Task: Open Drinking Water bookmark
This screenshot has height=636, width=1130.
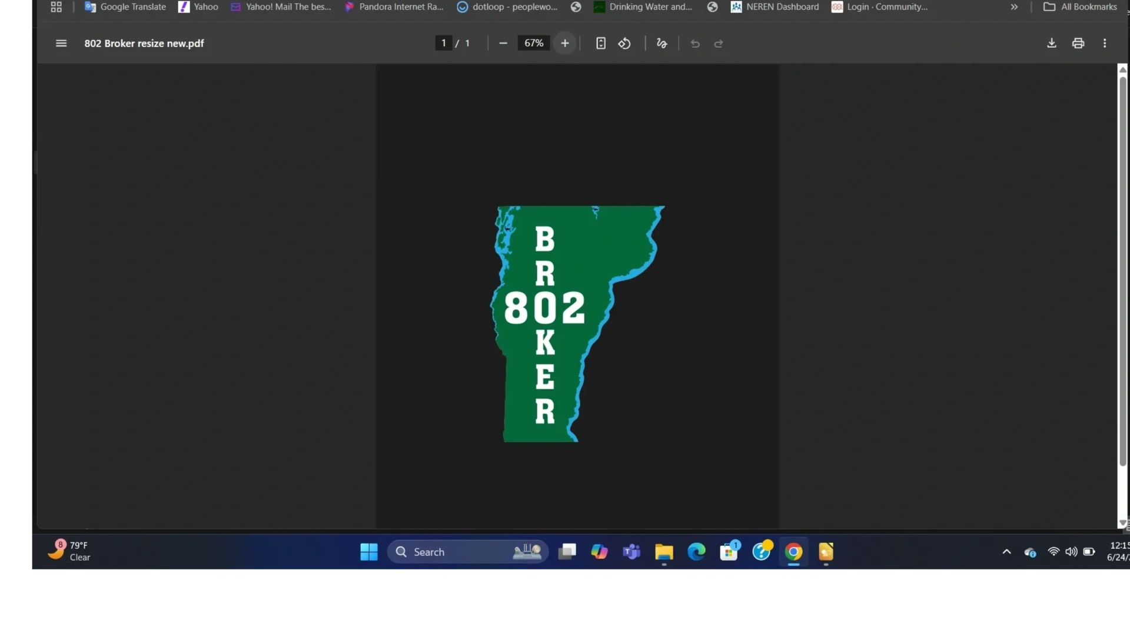Action: 643,7
